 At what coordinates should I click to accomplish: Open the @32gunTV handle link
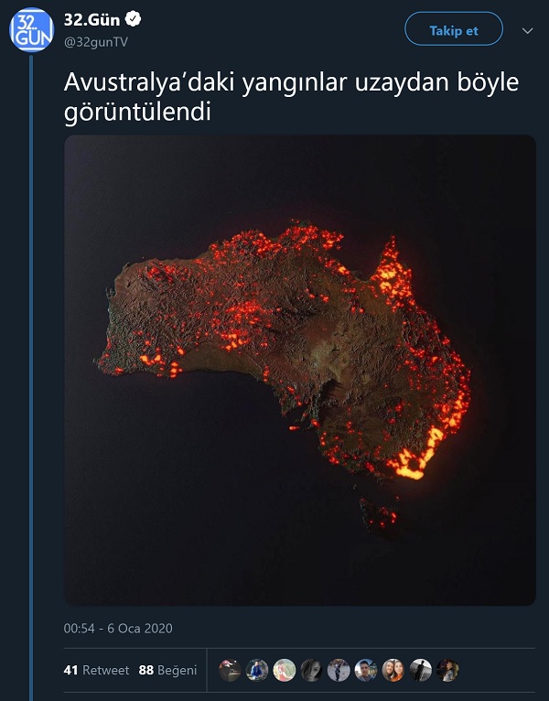coord(96,42)
